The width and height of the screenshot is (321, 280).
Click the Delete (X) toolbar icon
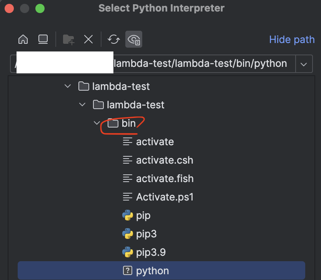88,39
